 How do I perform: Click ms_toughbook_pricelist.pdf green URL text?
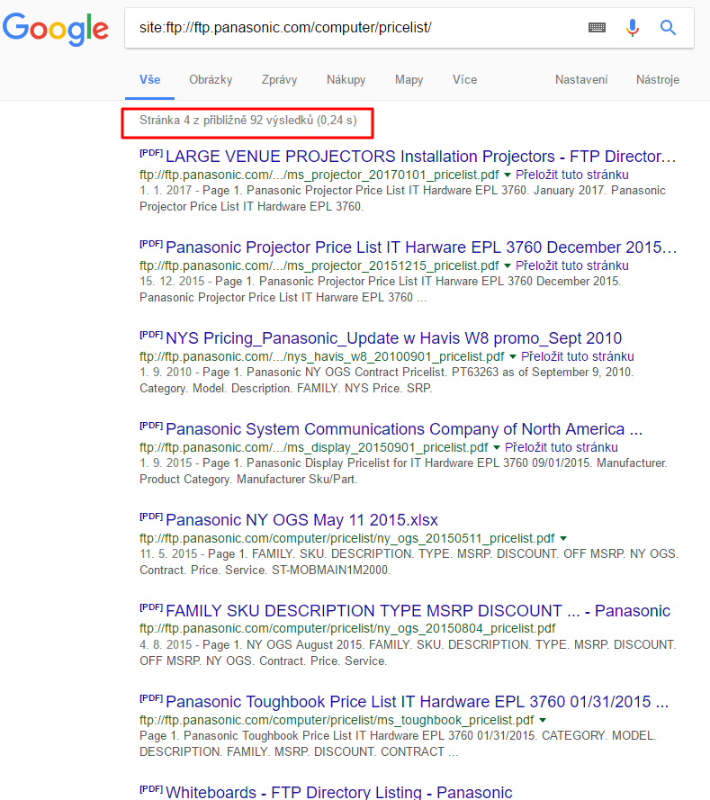coord(337,720)
